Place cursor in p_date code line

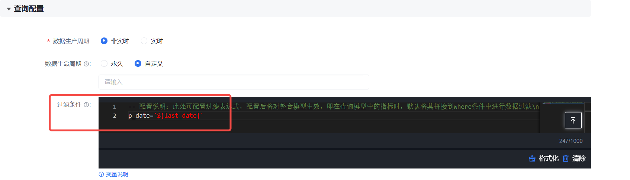click(166, 116)
